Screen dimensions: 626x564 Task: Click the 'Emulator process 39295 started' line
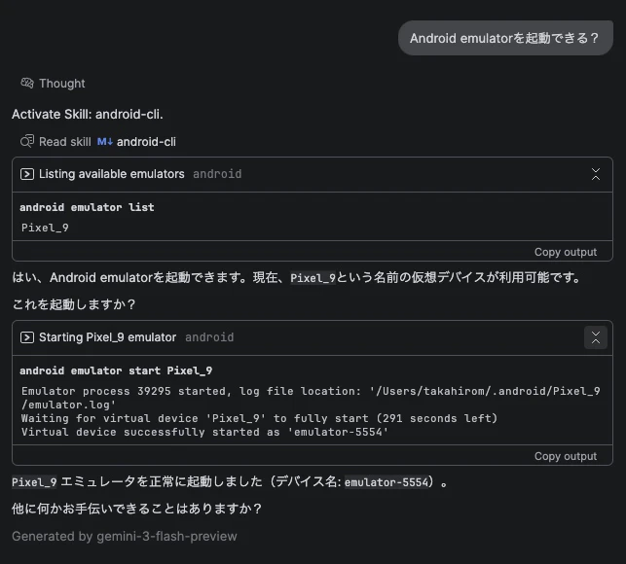[x=311, y=398]
